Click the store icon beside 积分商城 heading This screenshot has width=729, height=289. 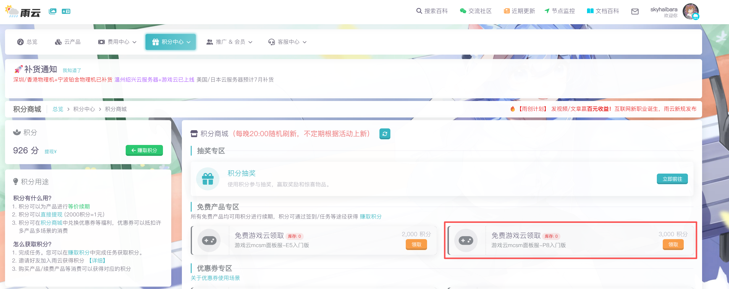pos(194,134)
